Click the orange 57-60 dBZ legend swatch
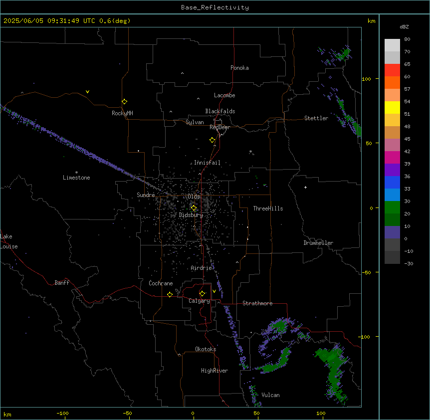Viewport: 430px width, 420px height. point(392,82)
